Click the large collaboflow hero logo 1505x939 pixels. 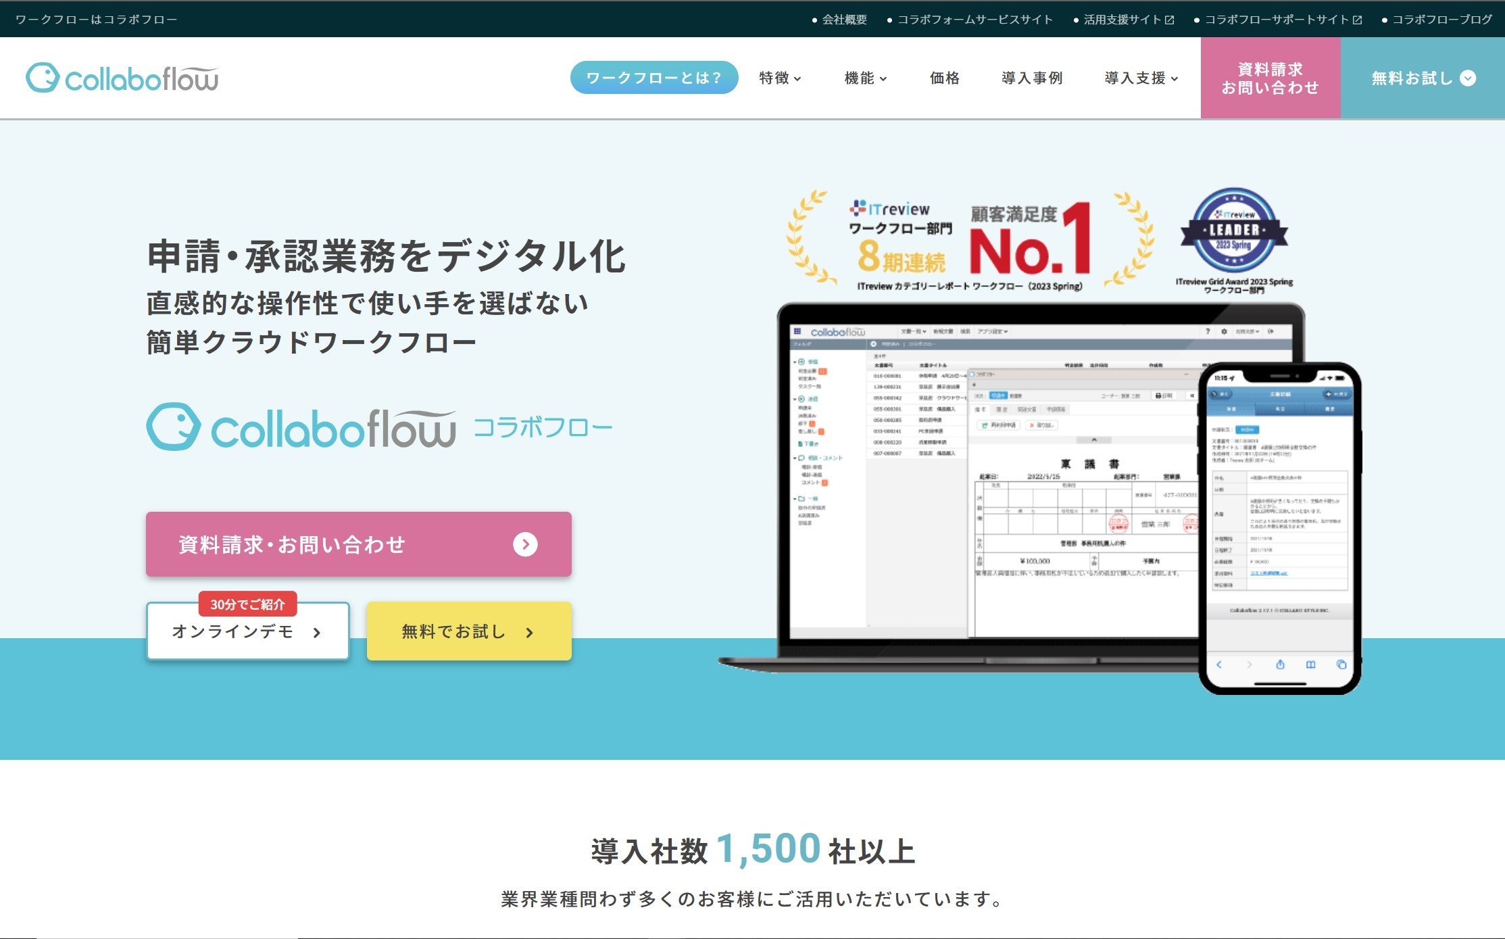click(x=301, y=427)
